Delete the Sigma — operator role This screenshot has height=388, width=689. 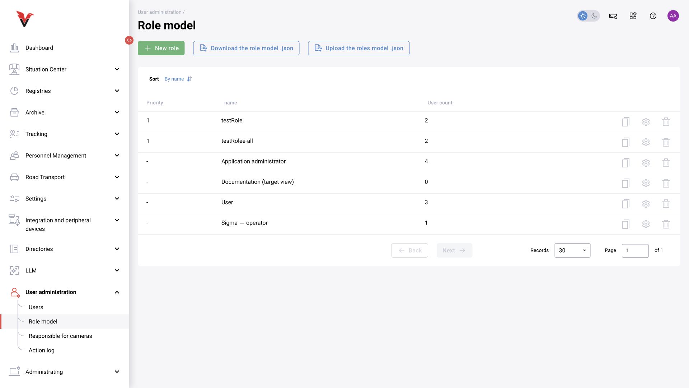[666, 224]
